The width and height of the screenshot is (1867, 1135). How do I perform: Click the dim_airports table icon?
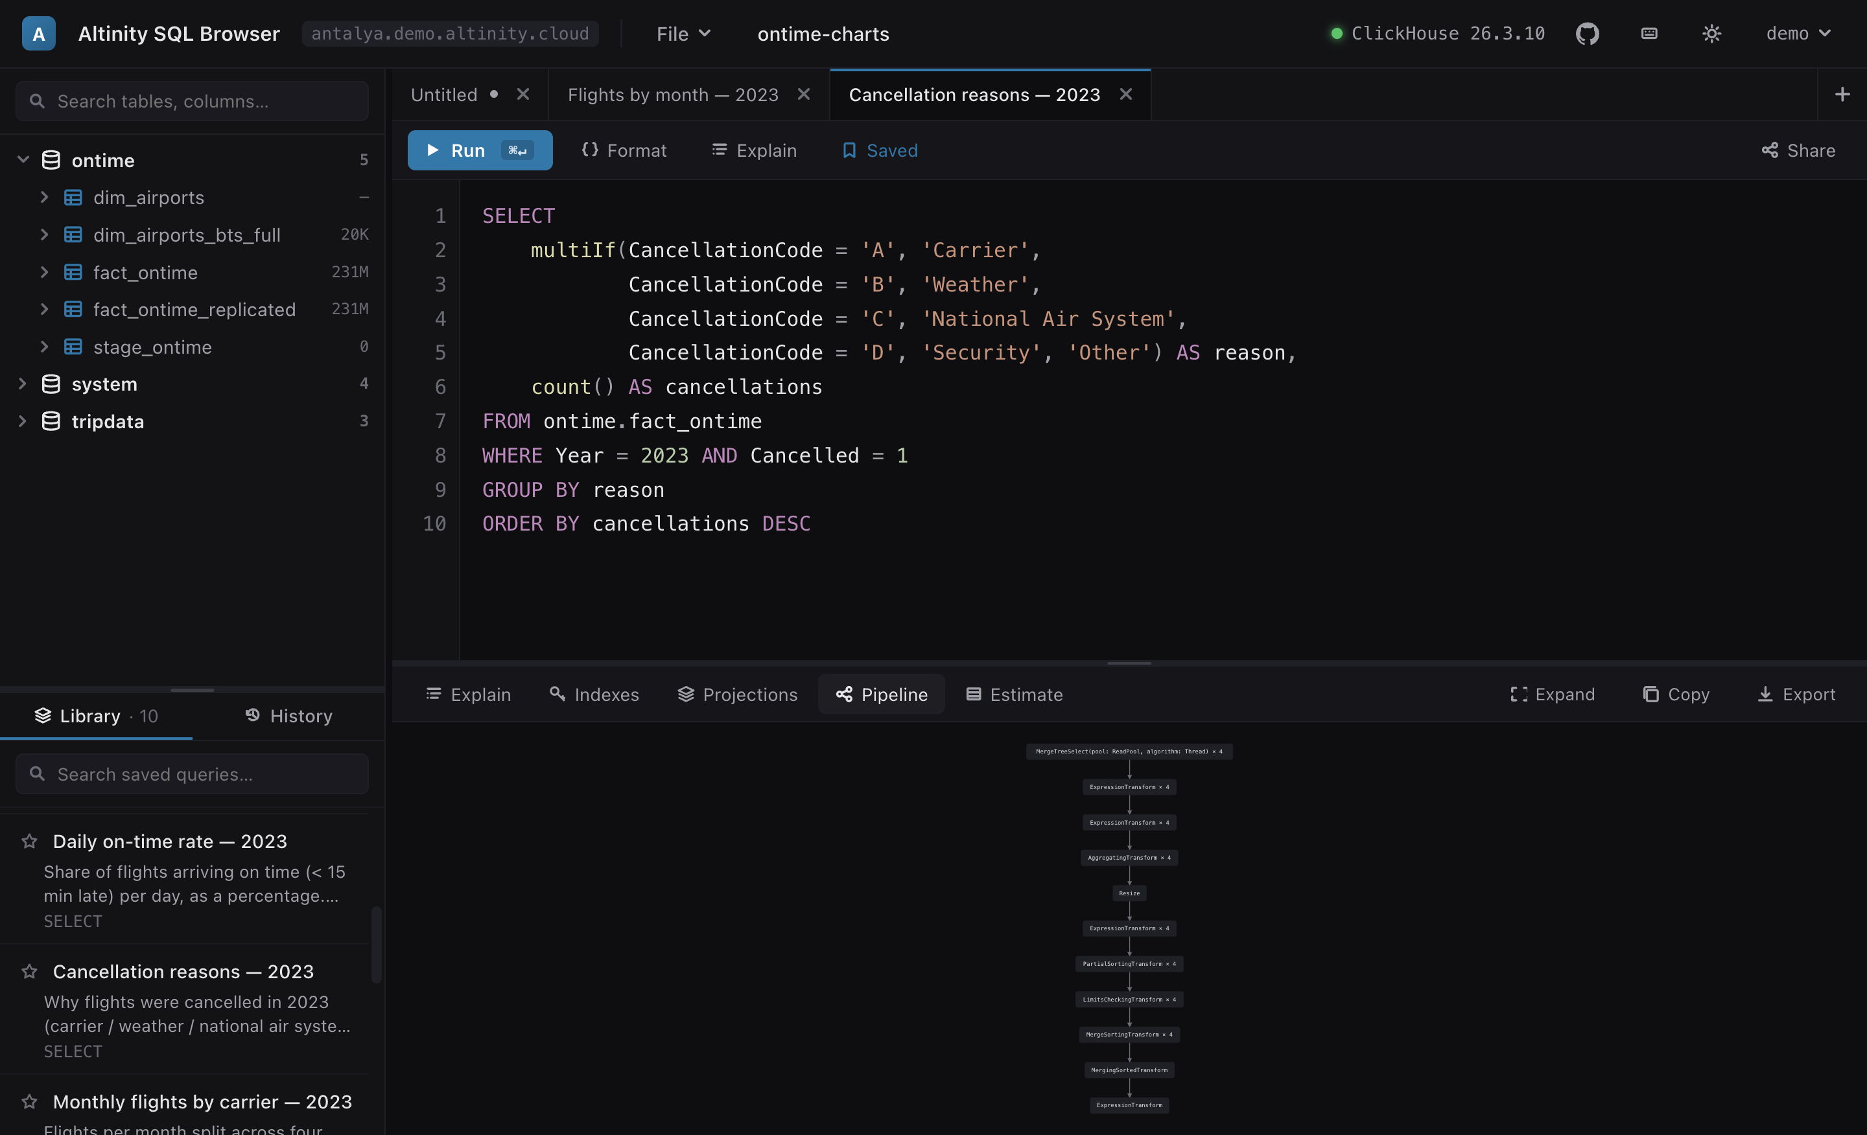(73, 198)
